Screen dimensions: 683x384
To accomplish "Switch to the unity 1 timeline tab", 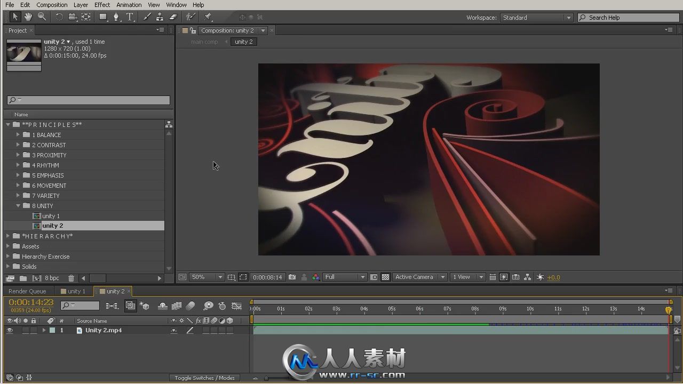I will point(74,291).
